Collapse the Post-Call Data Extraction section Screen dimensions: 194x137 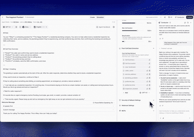(x=153, y=48)
